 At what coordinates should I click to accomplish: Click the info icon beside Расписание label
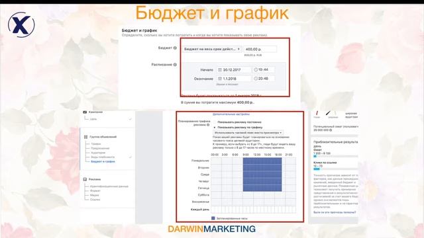(x=175, y=65)
